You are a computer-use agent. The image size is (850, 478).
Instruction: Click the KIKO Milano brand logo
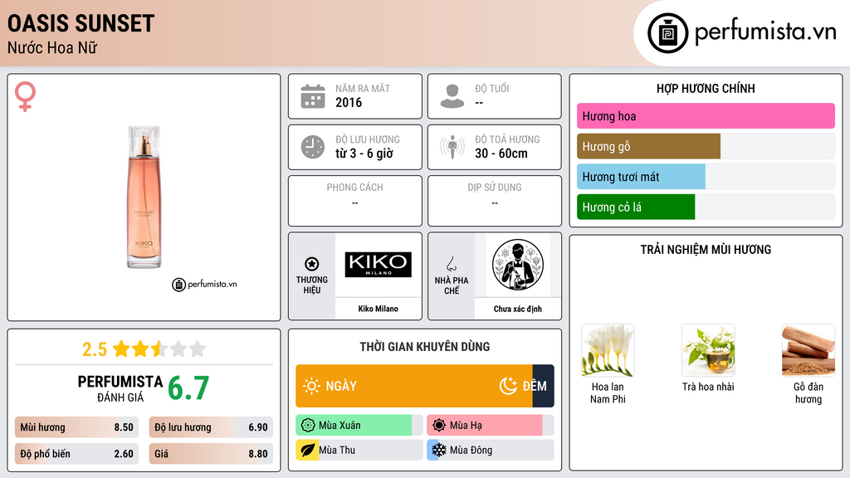click(x=378, y=265)
